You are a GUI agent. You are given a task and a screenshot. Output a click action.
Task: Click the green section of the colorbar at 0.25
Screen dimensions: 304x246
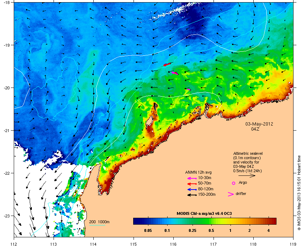coord(192,221)
